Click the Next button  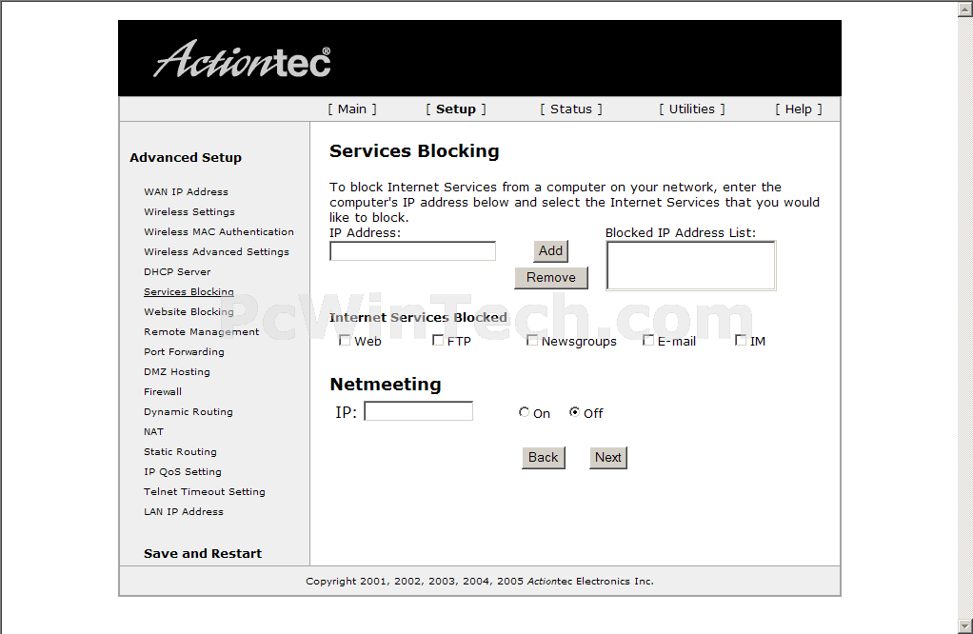608,457
